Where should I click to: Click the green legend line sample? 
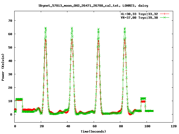(x=164, y=17)
